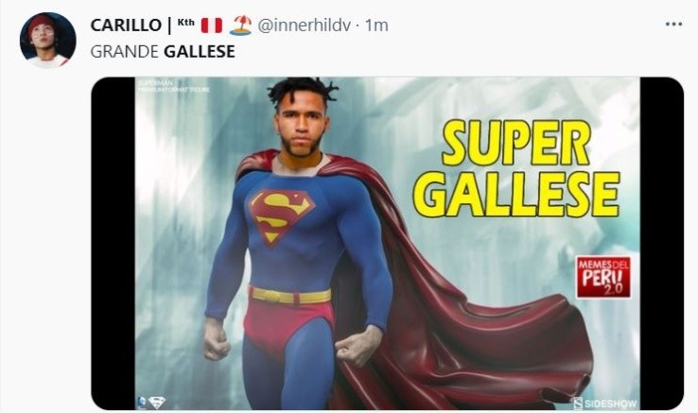698x413 pixels.
Task: Click the Peru flag emoji
Action: pyautogui.click(x=212, y=26)
